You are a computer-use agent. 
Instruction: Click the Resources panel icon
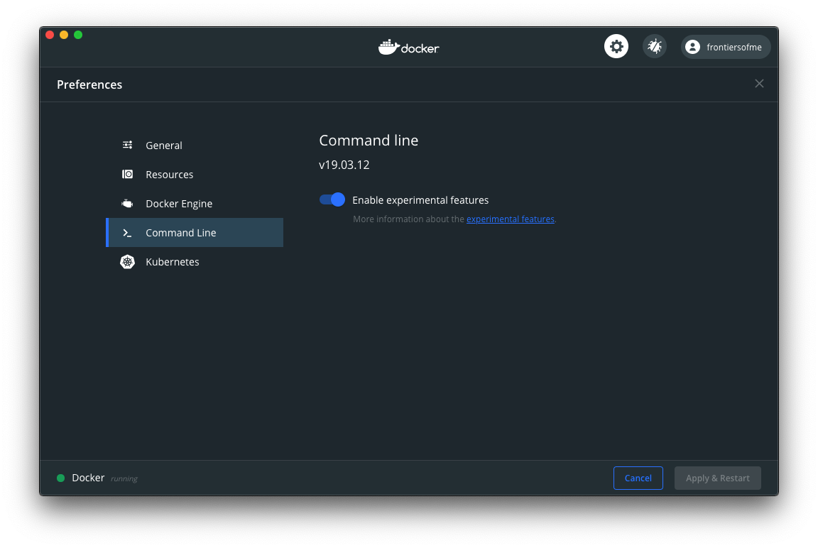tap(127, 174)
